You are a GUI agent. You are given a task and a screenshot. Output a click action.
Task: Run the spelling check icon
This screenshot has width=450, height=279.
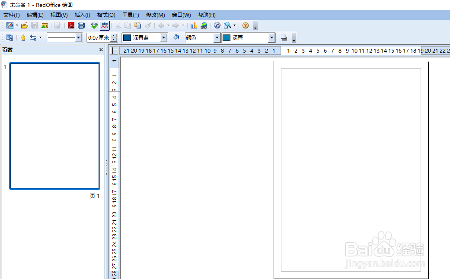tap(94, 25)
